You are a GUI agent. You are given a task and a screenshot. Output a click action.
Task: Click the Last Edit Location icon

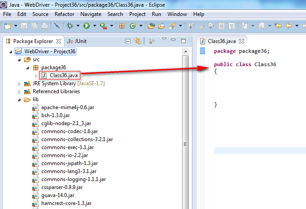(x=278, y=26)
